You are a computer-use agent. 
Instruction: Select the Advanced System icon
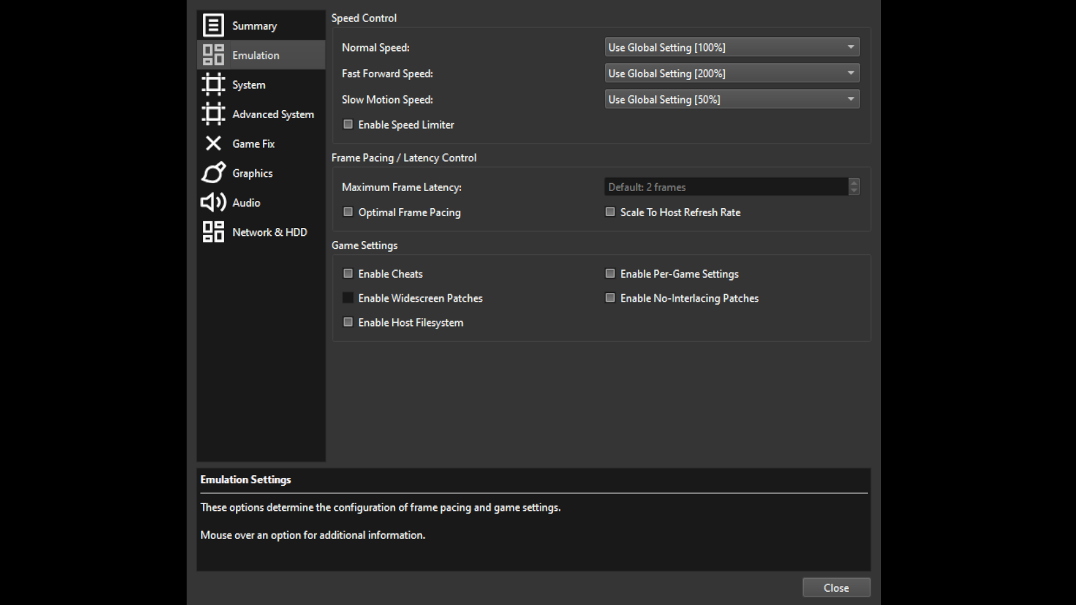click(x=213, y=114)
